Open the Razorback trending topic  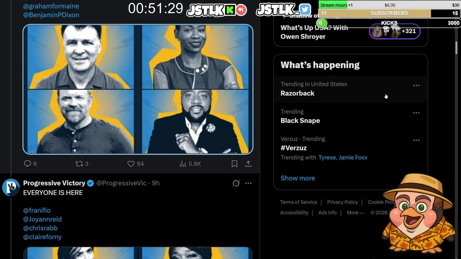(x=350, y=89)
